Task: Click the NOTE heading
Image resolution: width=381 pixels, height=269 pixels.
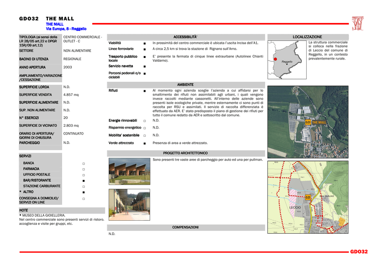Action: [x=23, y=210]
